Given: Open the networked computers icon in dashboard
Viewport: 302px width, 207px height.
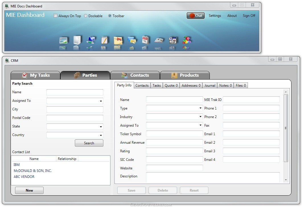Looking at the screenshot, I should point(91,40).
